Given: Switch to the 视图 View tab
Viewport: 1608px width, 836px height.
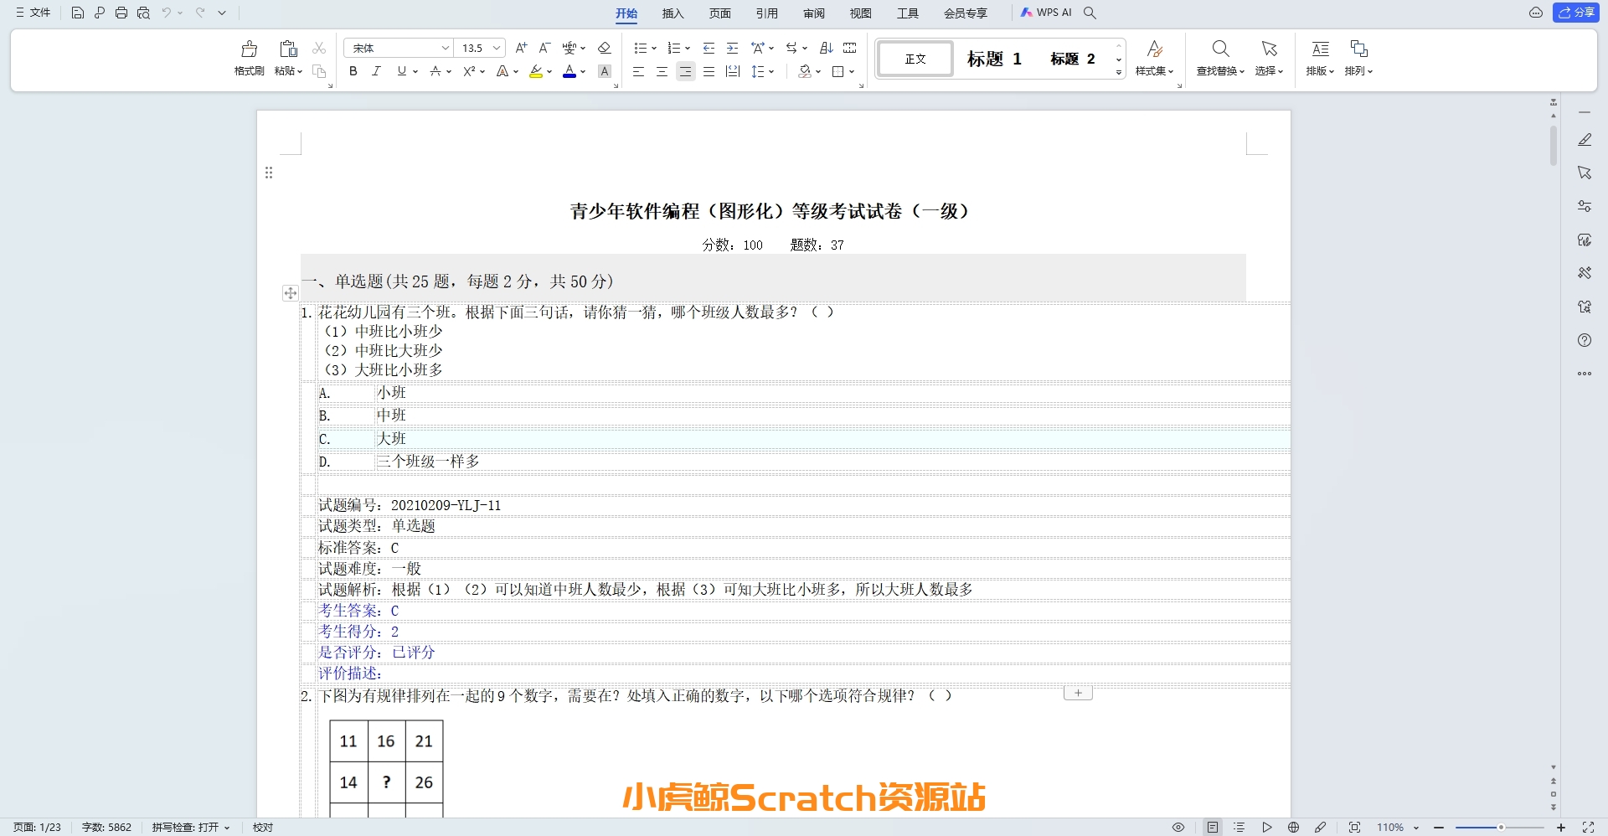Looking at the screenshot, I should coord(861,13).
